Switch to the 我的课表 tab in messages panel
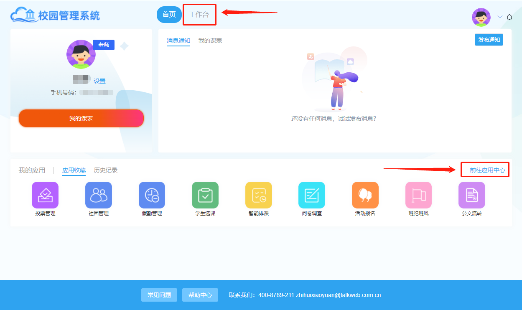522x310 pixels. pos(210,41)
